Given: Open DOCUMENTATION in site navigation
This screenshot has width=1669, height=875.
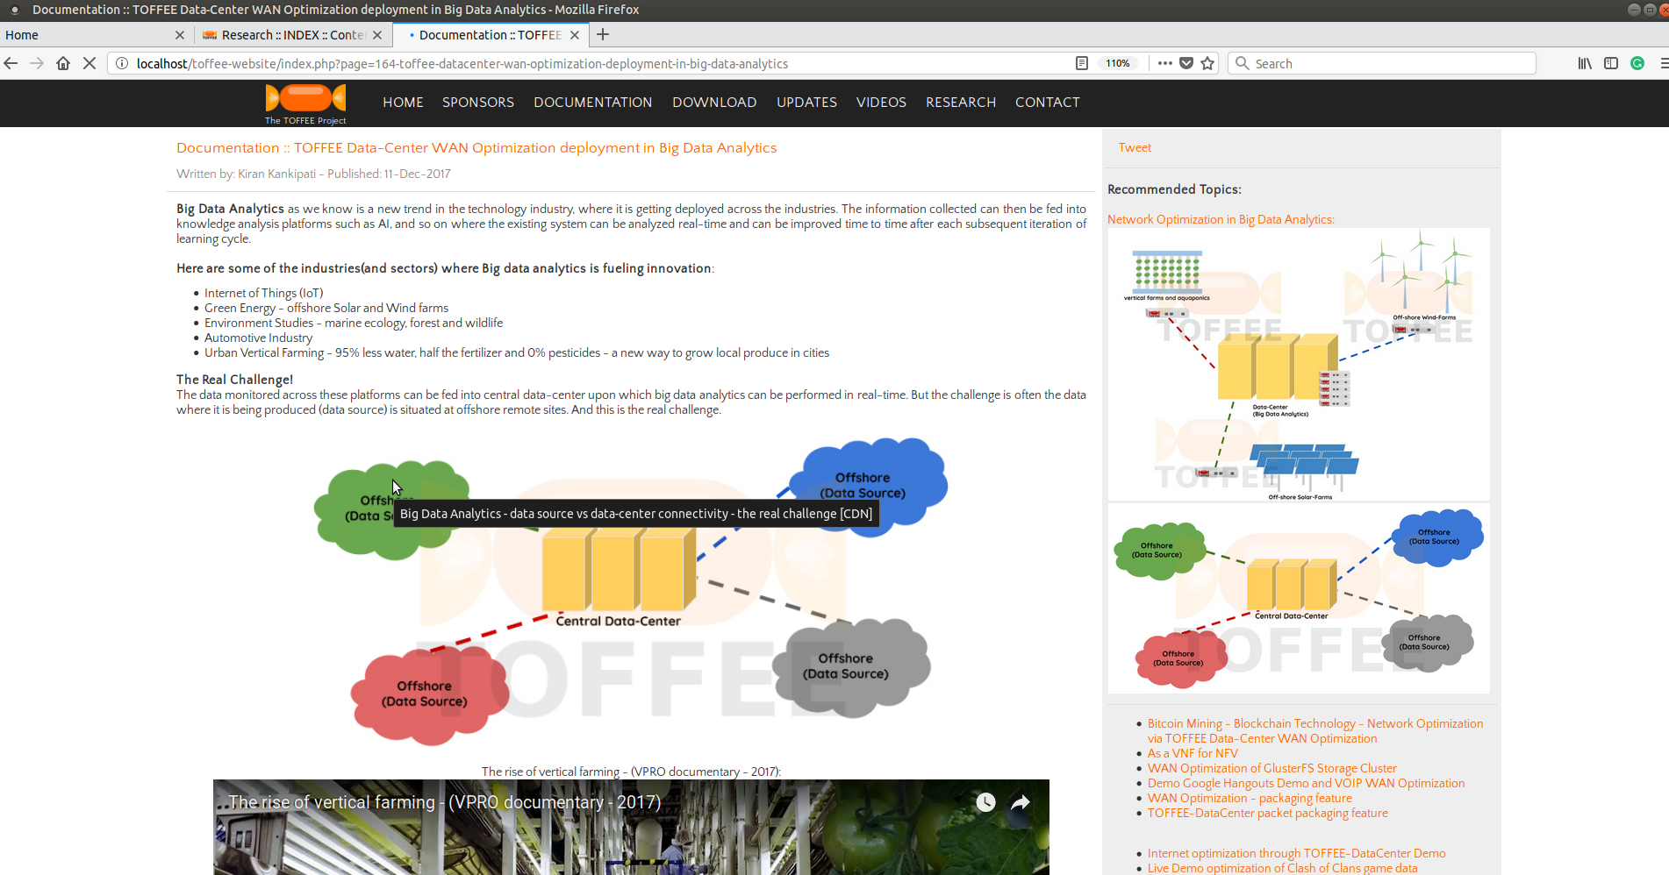Looking at the screenshot, I should [593, 103].
